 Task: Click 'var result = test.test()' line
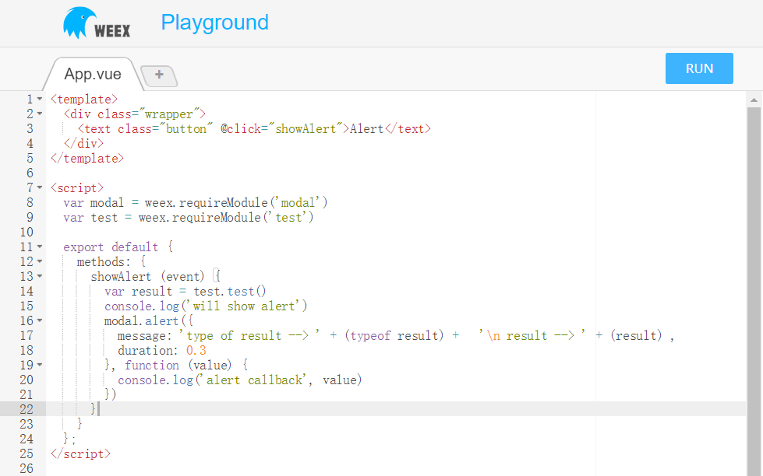click(x=185, y=292)
